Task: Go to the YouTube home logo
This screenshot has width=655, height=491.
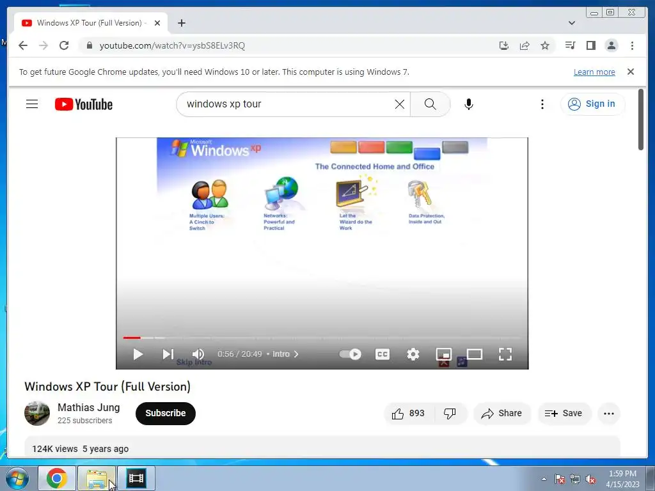Action: coord(84,104)
